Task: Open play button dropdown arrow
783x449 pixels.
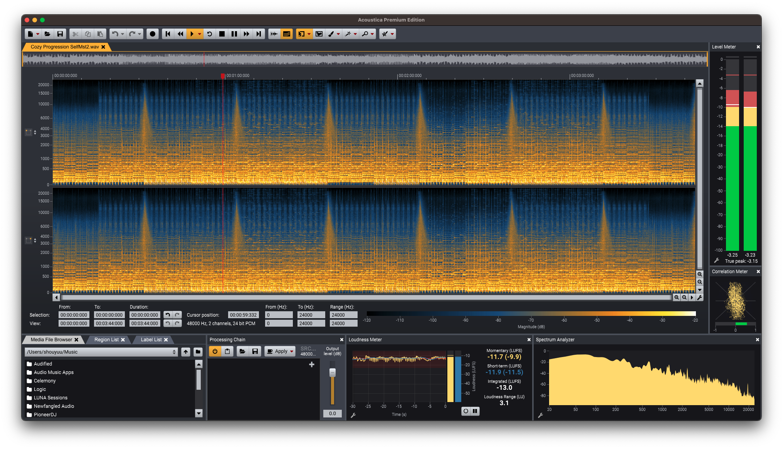Action: coord(200,34)
